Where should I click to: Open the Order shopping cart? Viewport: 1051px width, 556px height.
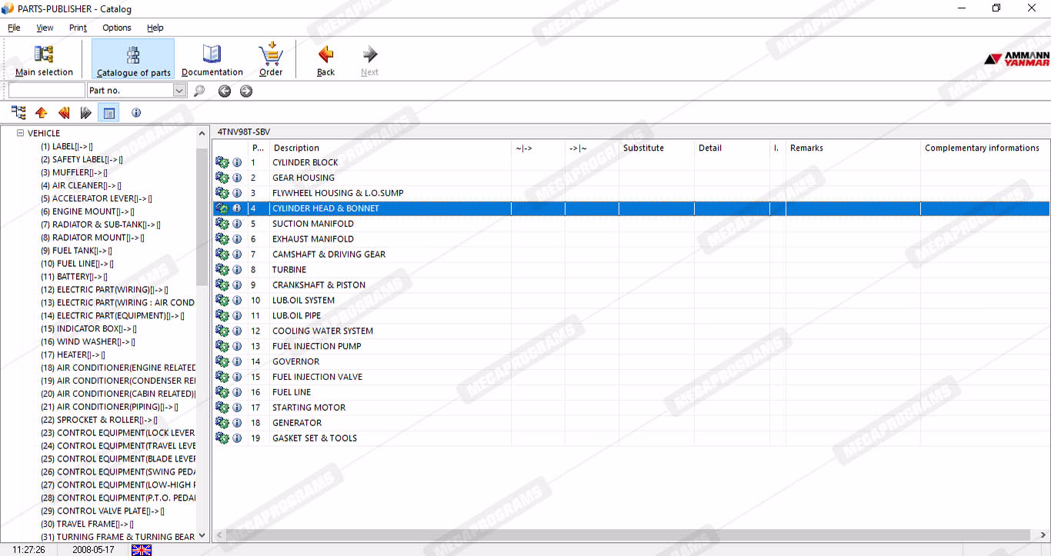click(271, 59)
